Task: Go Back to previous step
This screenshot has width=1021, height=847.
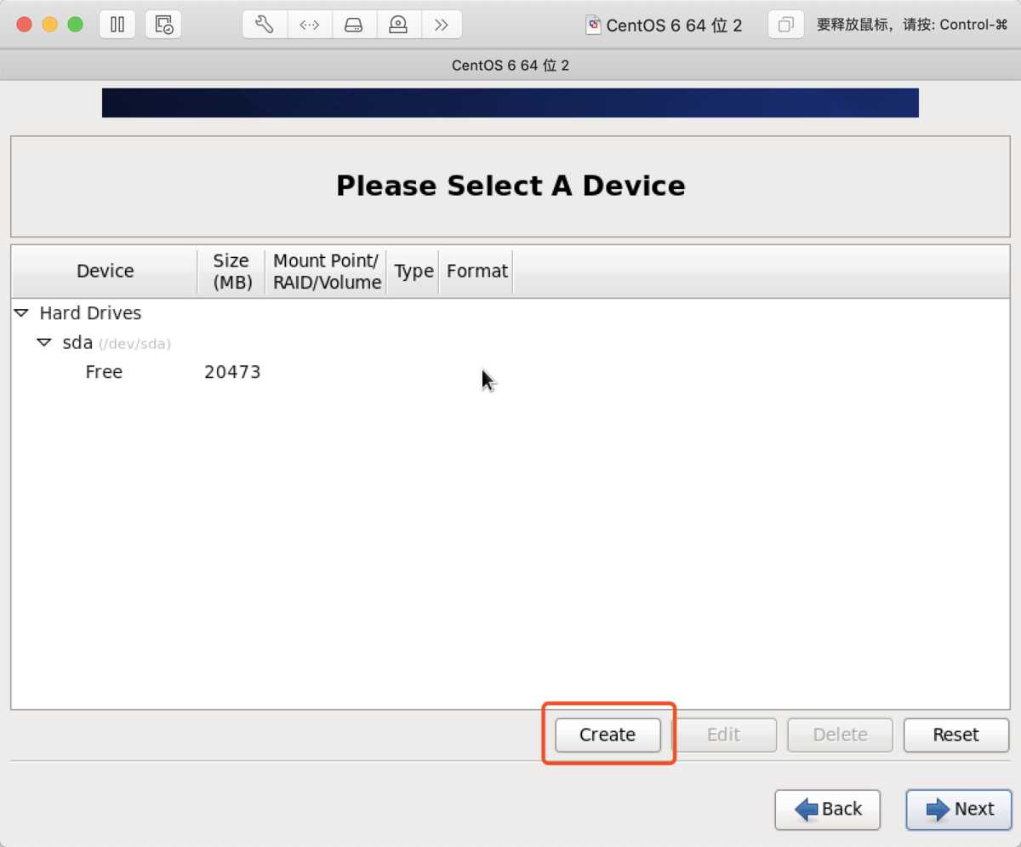Action: click(827, 809)
